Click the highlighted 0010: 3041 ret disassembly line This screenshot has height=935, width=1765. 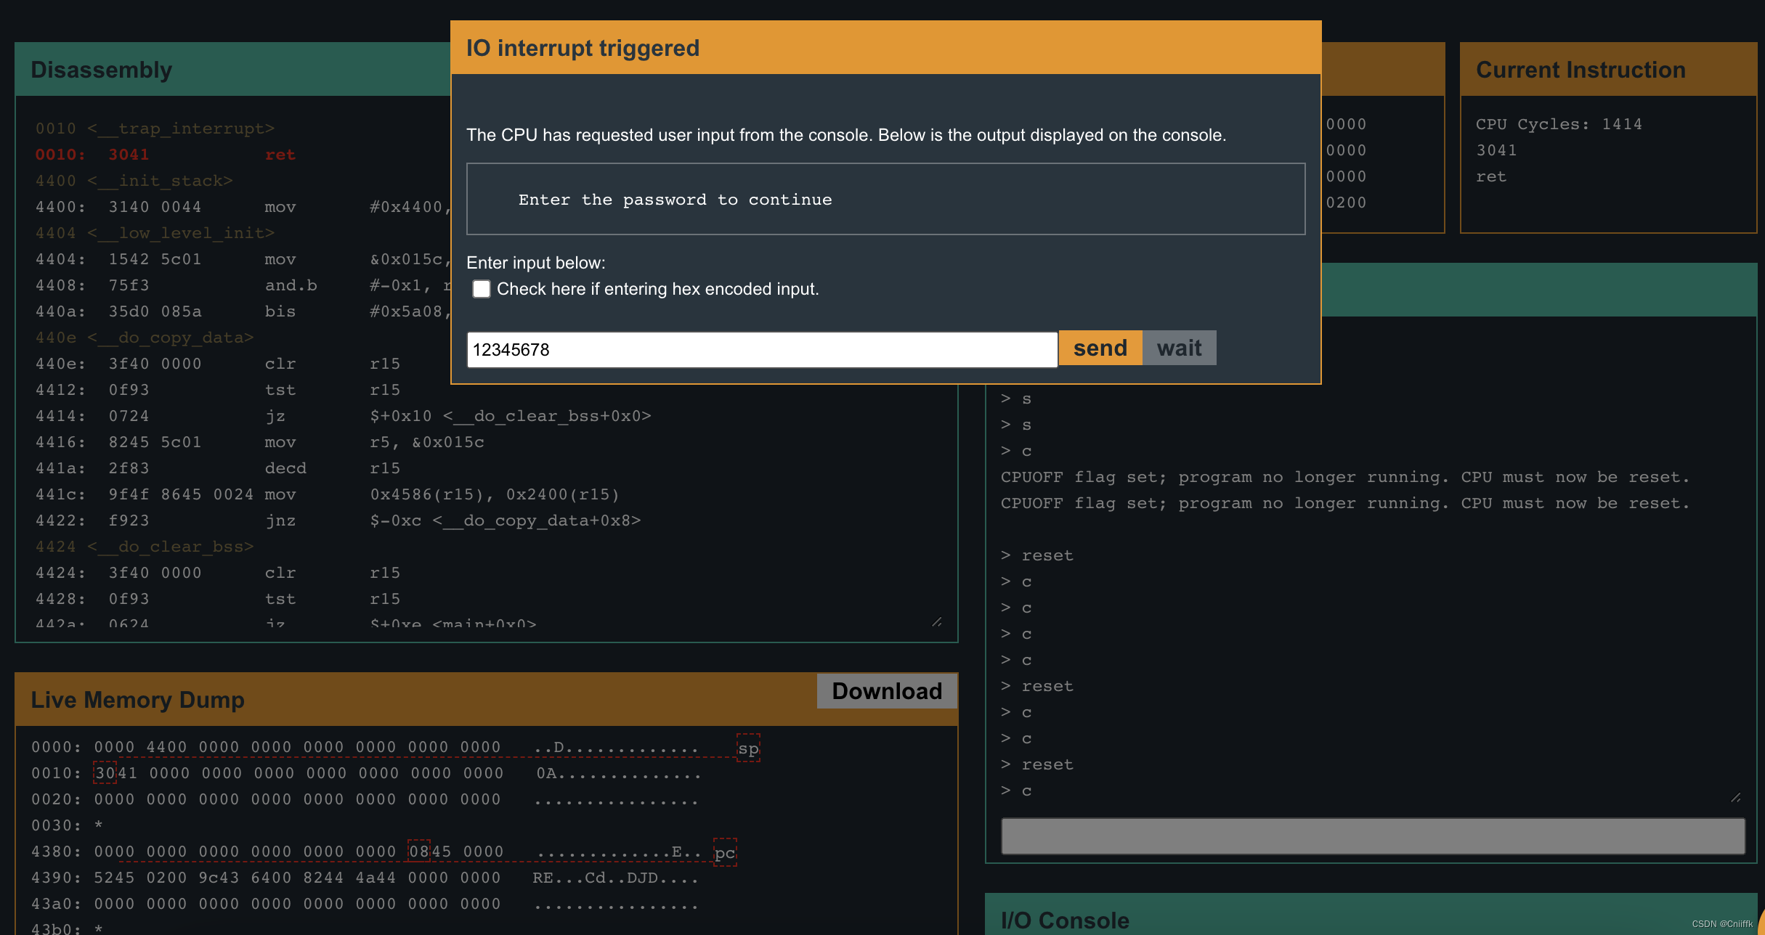coord(166,155)
